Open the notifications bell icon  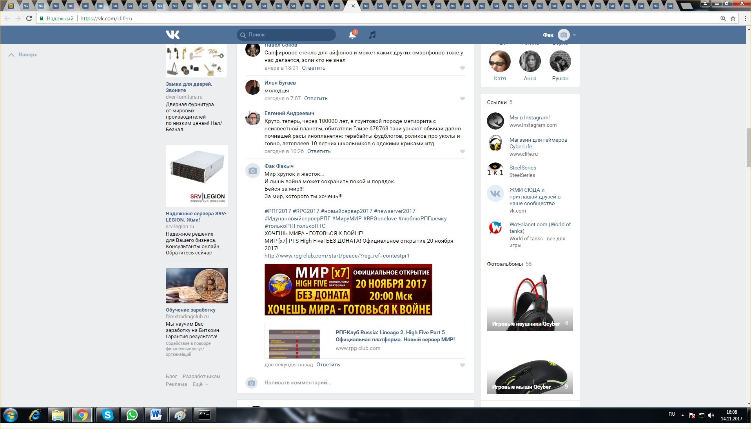[352, 35]
